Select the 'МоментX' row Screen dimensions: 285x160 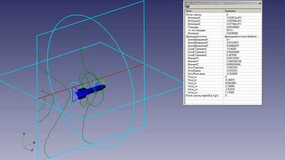[223, 58]
